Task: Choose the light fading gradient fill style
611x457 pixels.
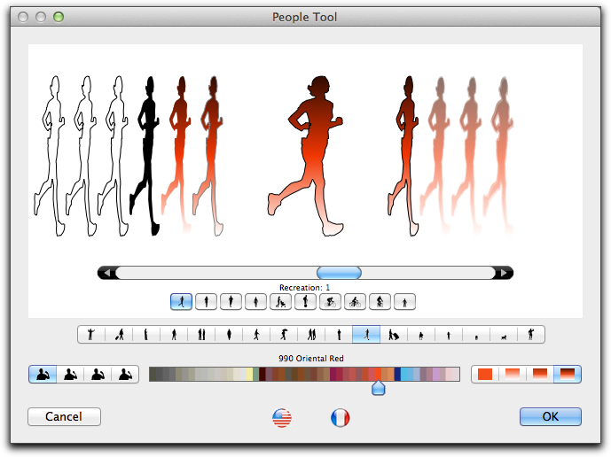Action: [x=513, y=374]
